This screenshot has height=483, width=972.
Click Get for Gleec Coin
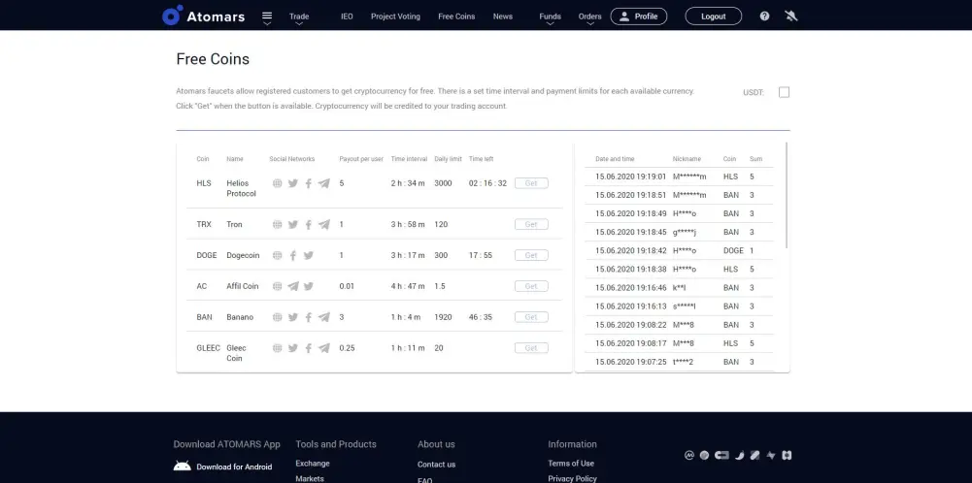click(531, 348)
